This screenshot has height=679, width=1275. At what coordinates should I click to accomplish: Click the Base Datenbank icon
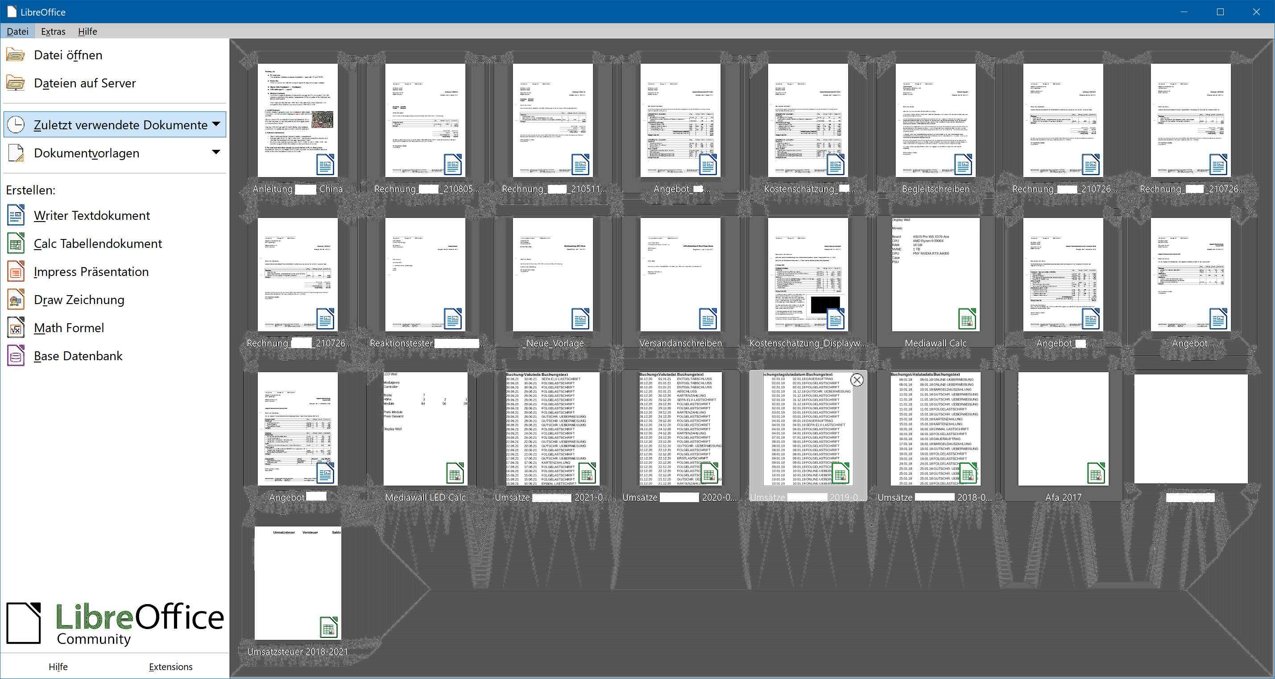(x=16, y=356)
